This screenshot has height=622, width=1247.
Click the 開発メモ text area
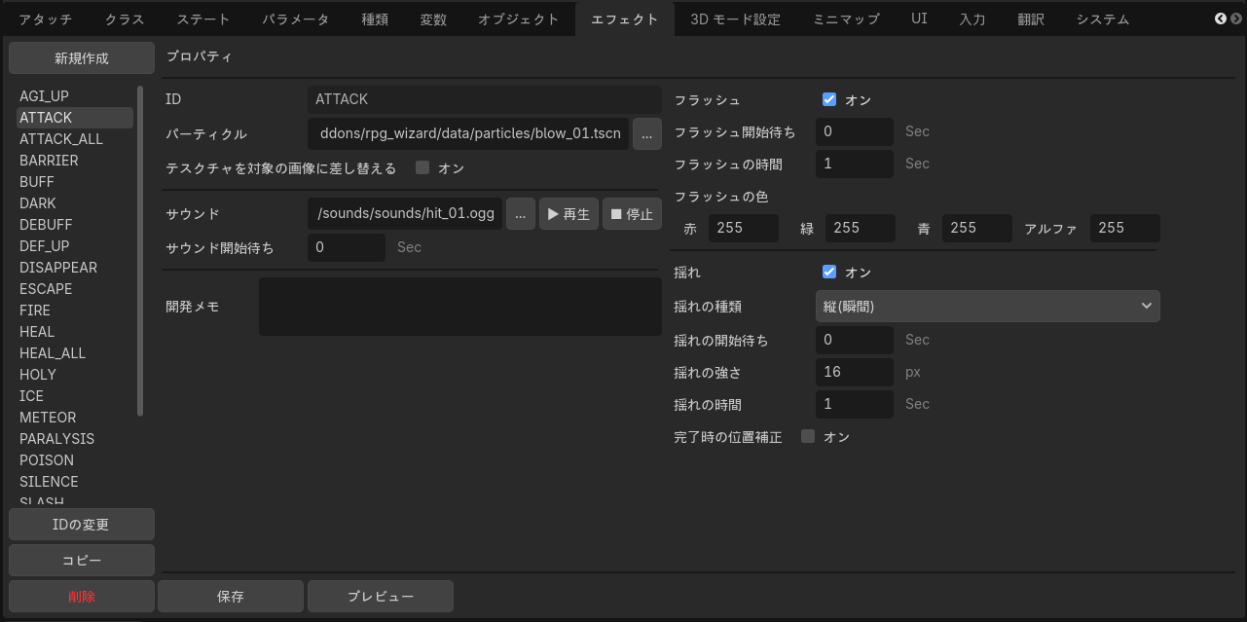(x=460, y=307)
